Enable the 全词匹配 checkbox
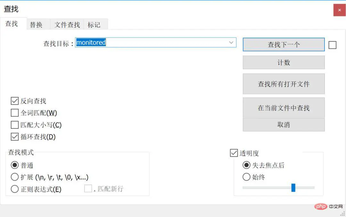Viewport: 346px width, 217px height. tap(15, 113)
